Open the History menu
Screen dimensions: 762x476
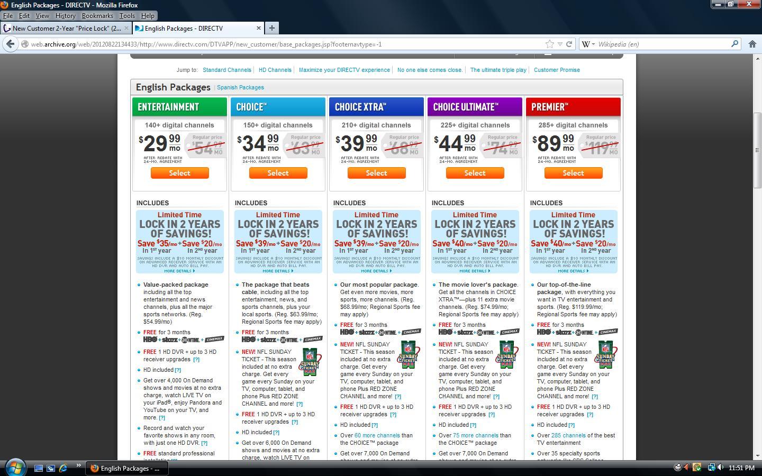tap(65, 16)
